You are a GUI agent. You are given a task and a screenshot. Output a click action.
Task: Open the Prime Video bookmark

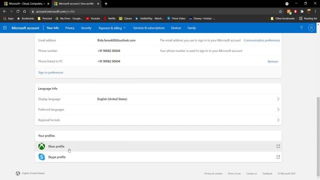pyautogui.click(x=176, y=18)
